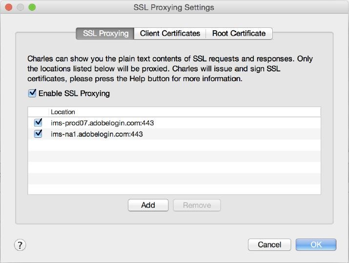Click the SSL Proxying Settings title bar

174,8
